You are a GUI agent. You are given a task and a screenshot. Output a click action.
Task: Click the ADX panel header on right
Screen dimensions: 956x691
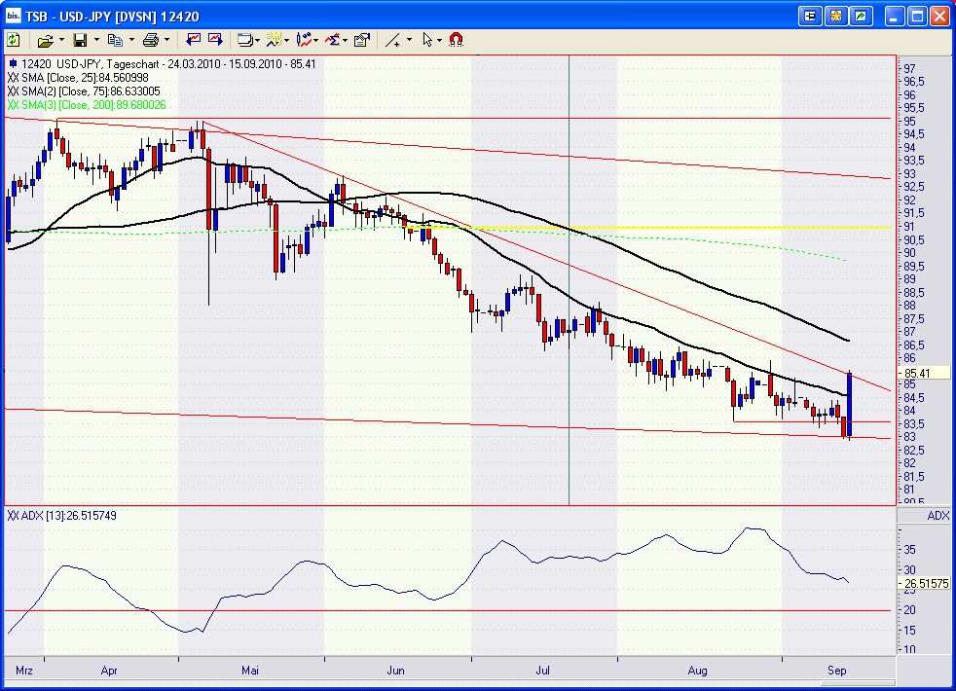(924, 516)
